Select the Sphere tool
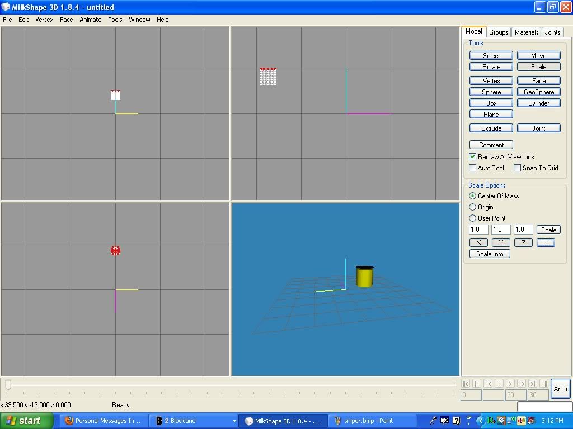Screen dimensions: 573x429 (x=491, y=92)
